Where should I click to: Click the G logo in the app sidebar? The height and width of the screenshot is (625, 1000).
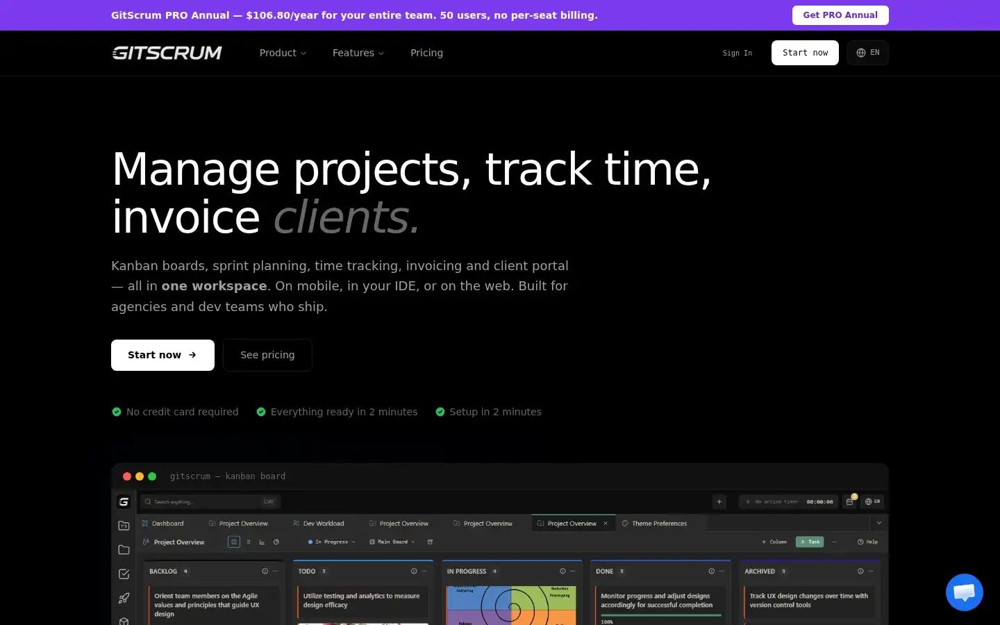124,501
